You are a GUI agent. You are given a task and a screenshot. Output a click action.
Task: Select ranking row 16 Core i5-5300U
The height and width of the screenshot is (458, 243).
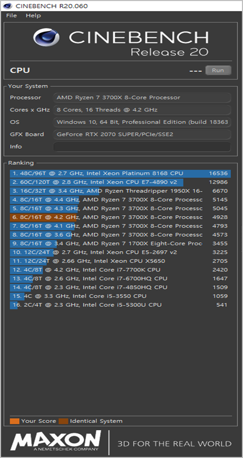click(x=120, y=305)
